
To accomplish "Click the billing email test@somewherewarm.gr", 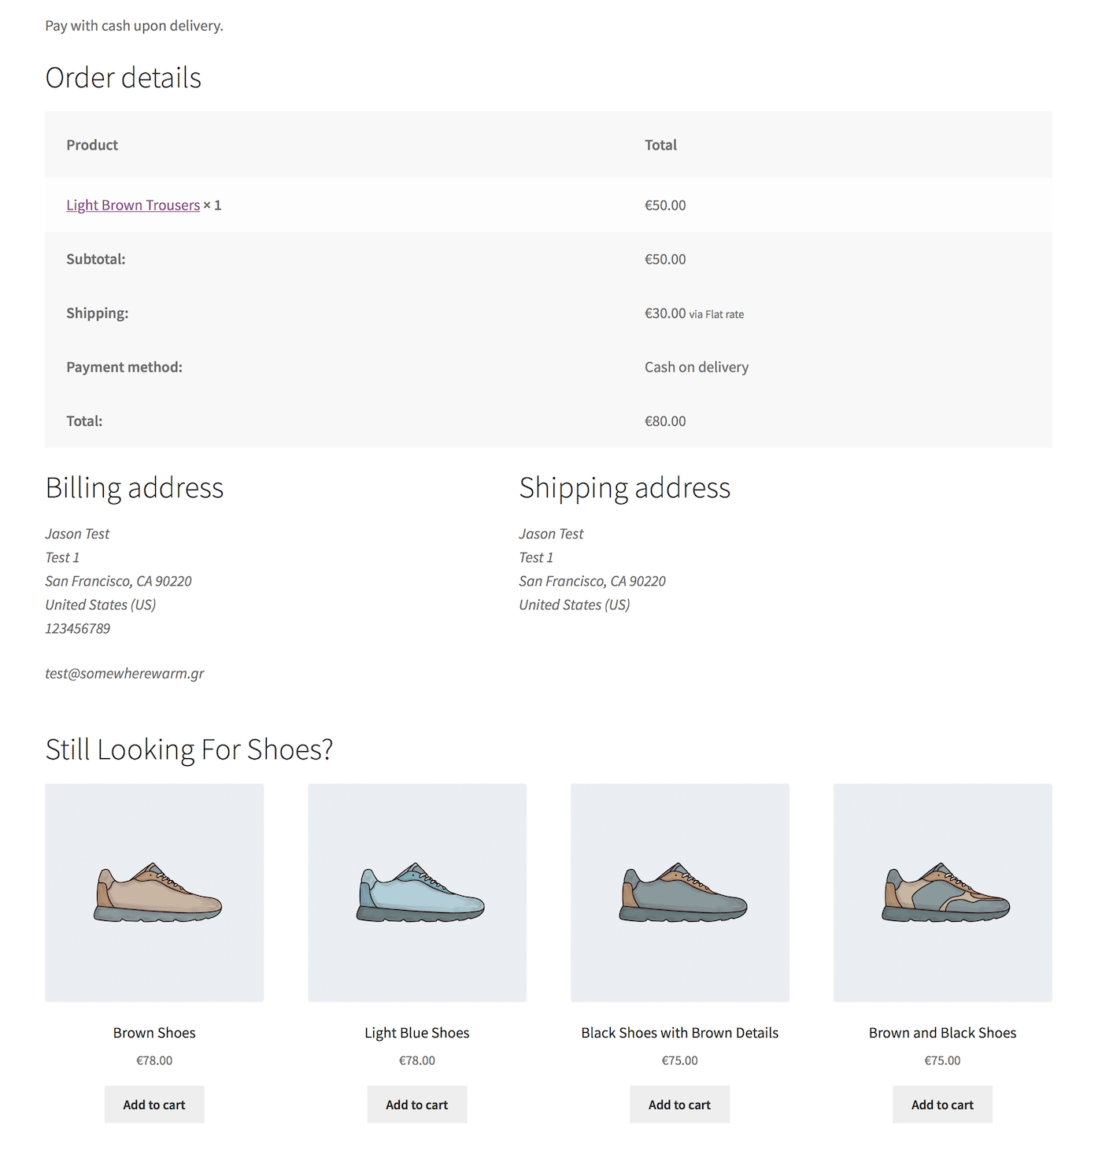I will click(124, 674).
